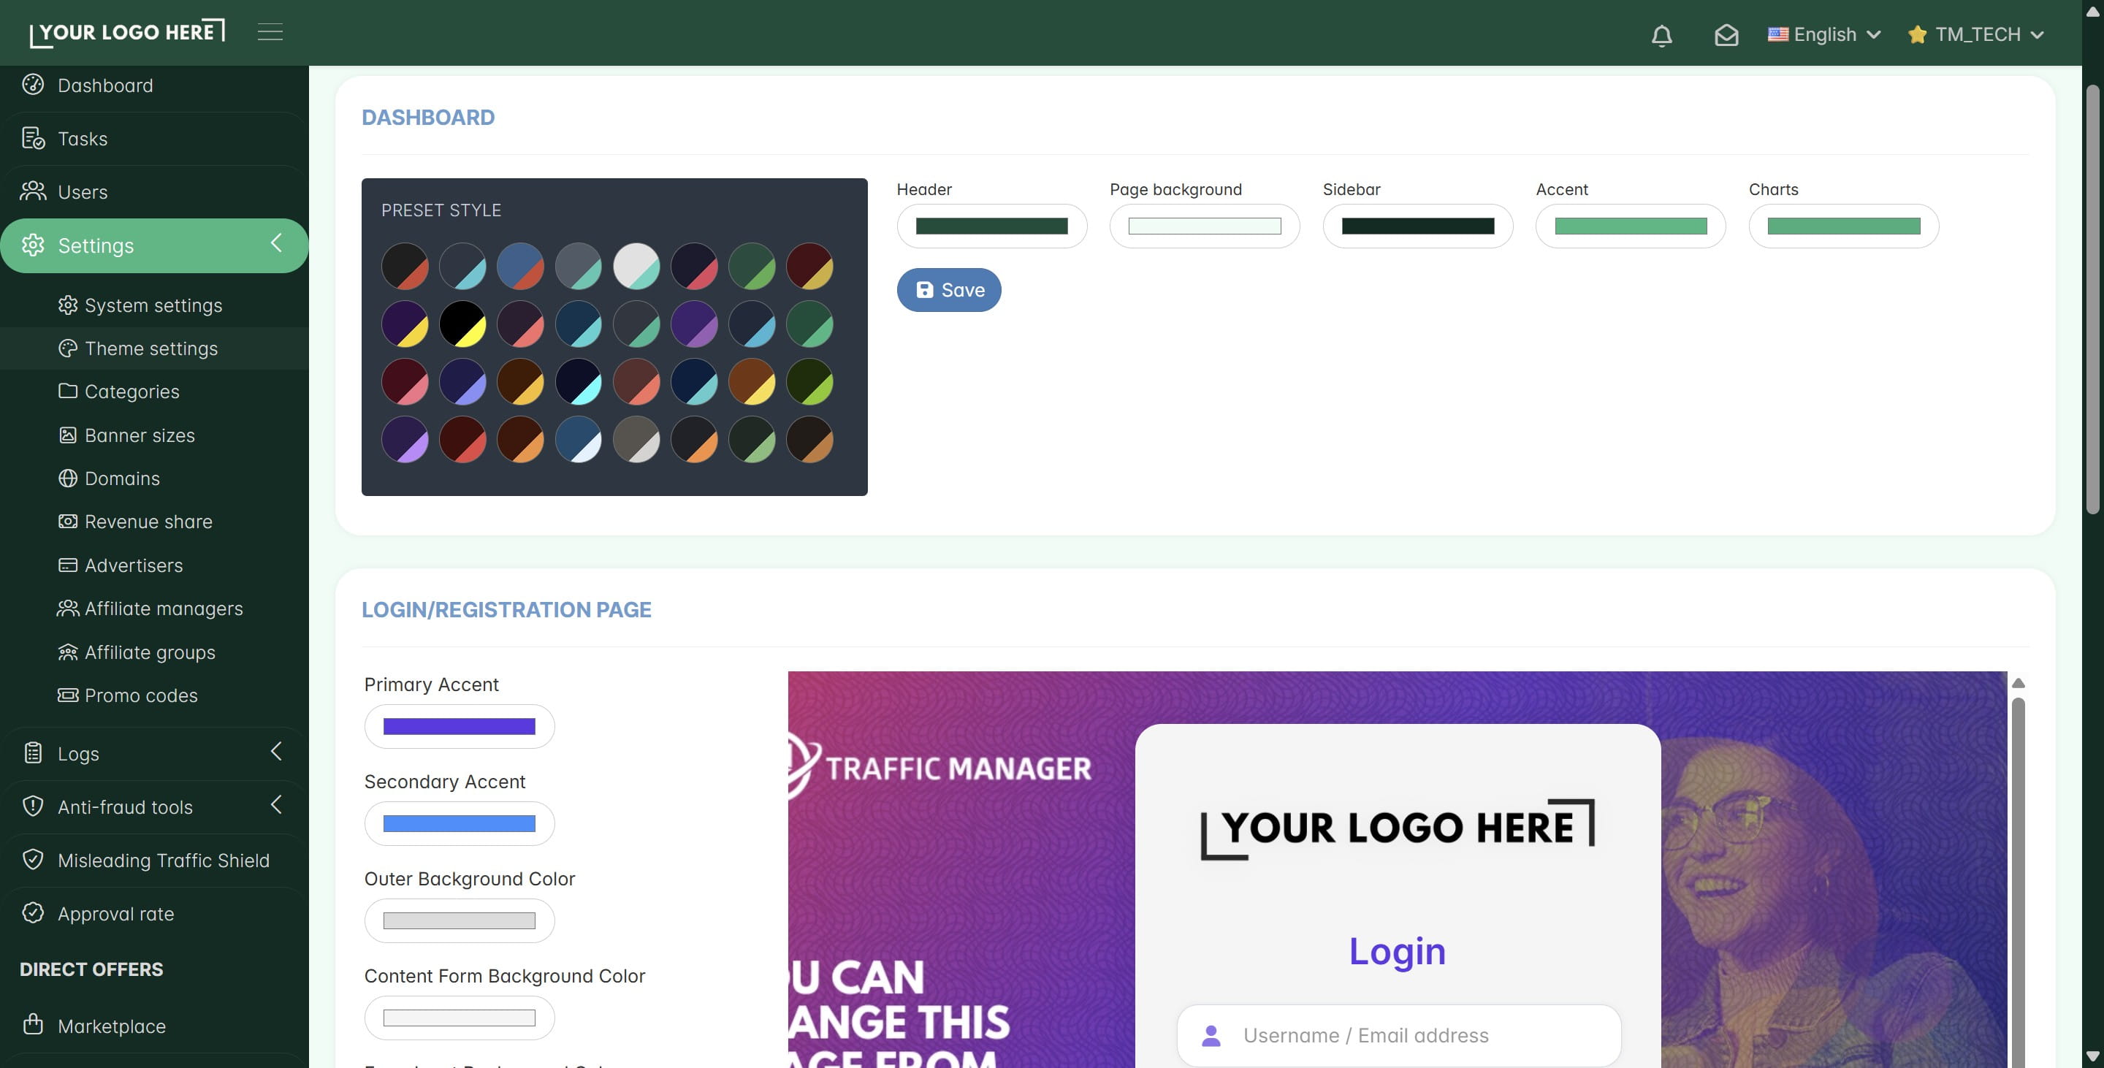Click the Promo codes ticket icon
This screenshot has width=2104, height=1068.
[68, 695]
